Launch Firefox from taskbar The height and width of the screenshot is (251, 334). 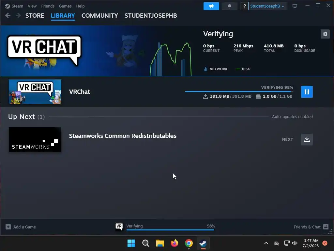click(x=175, y=243)
